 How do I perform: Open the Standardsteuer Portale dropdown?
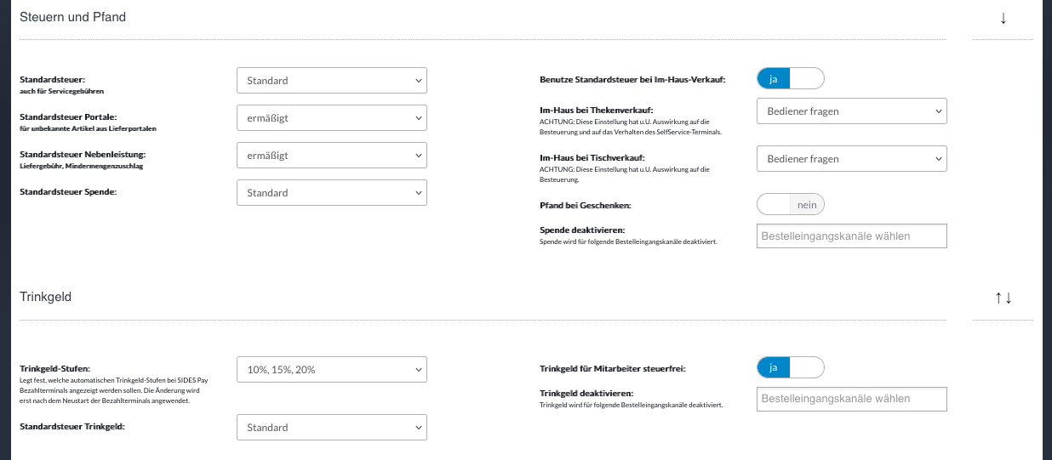pyautogui.click(x=332, y=118)
